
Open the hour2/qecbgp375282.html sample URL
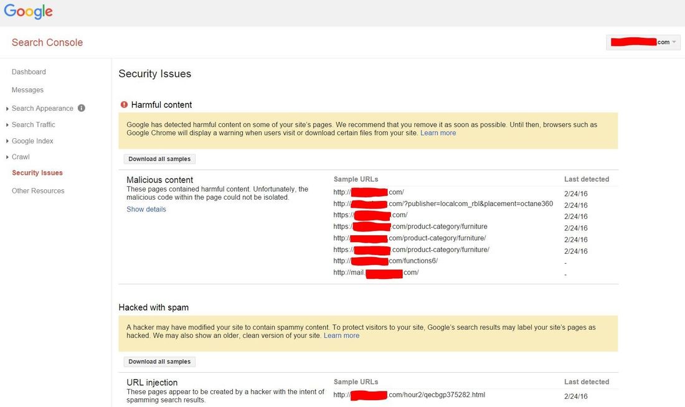point(409,395)
